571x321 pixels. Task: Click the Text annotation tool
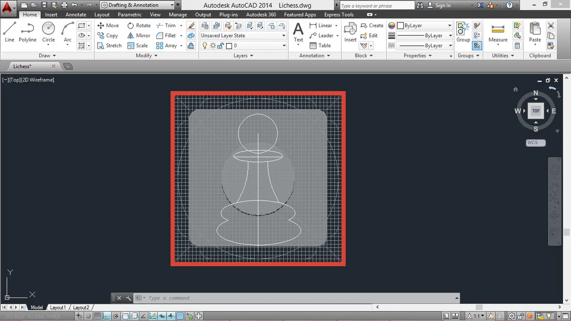click(298, 32)
